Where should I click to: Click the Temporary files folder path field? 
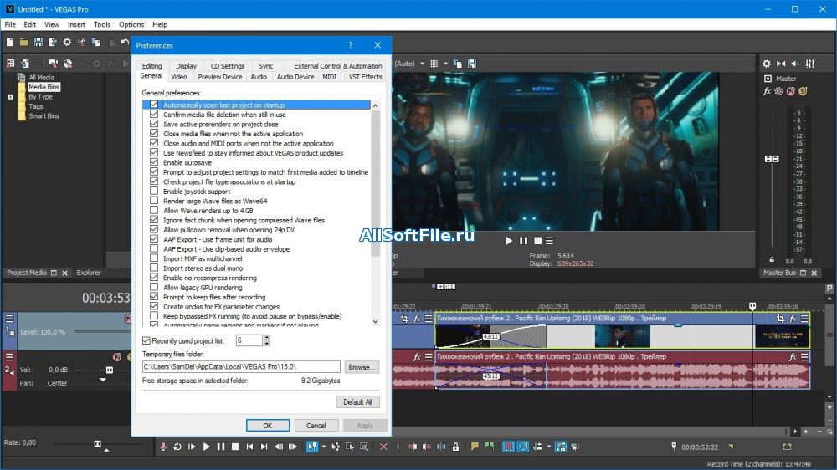(x=241, y=366)
